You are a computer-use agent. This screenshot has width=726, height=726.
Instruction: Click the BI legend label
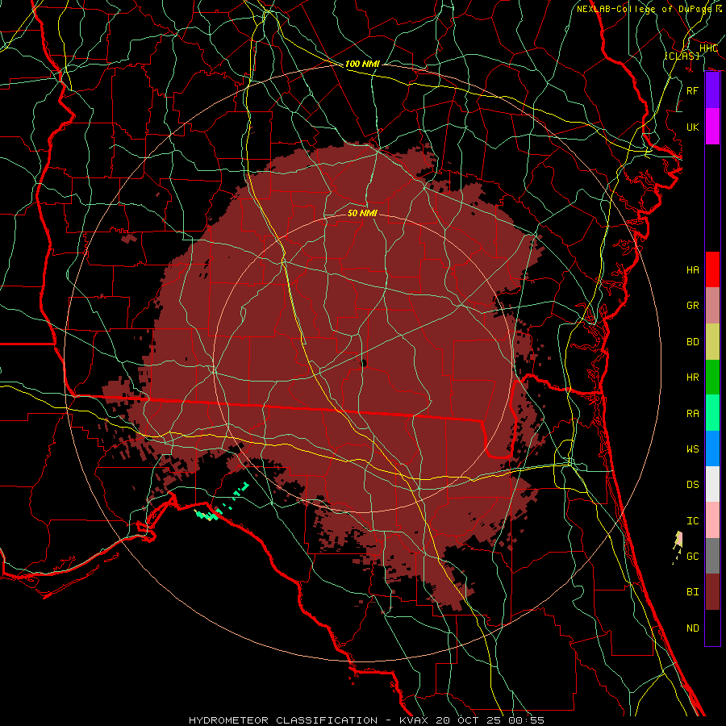(x=692, y=592)
